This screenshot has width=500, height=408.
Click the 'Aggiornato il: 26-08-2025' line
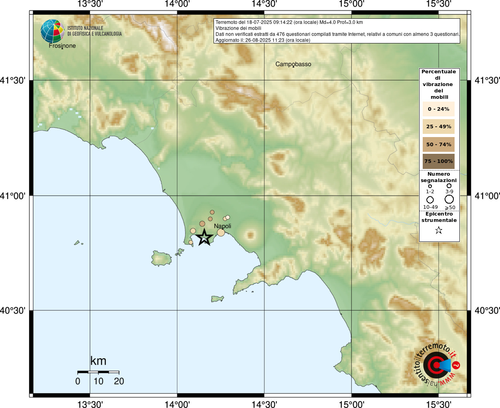click(x=263, y=40)
